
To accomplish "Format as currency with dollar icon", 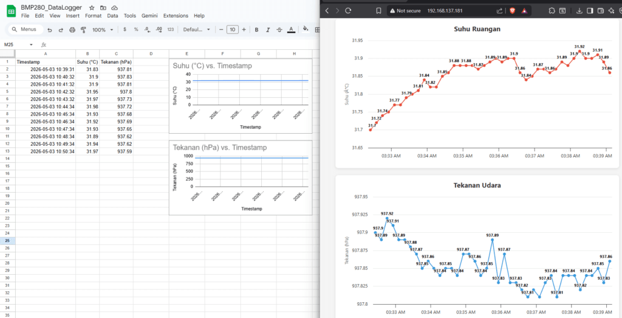I will (x=125, y=29).
